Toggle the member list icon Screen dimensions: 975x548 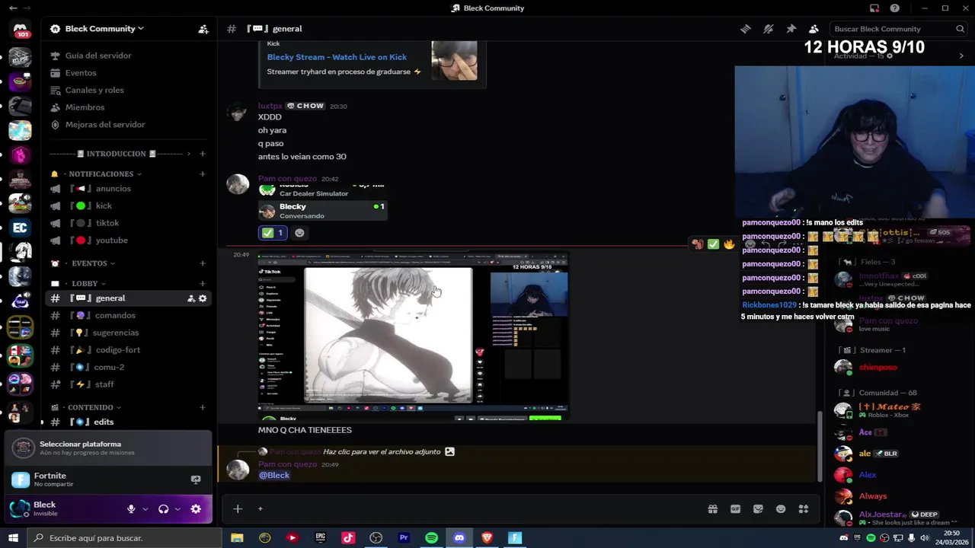coord(814,29)
